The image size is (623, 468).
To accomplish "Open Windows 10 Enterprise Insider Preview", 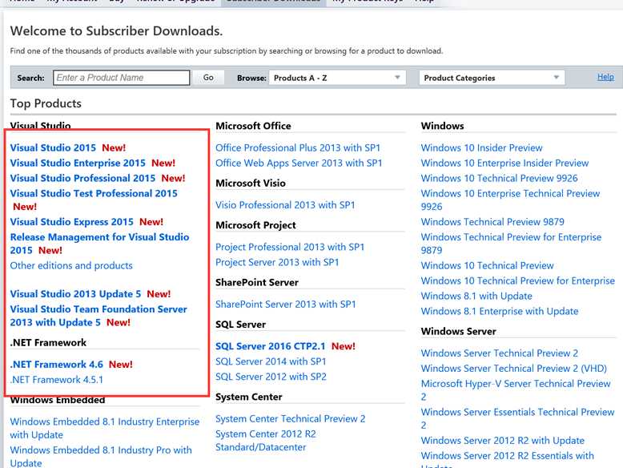I will tap(504, 163).
